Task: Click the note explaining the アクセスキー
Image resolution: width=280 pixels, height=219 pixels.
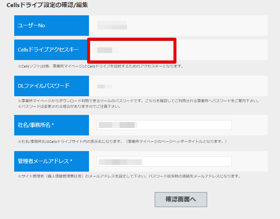Action: (101, 66)
